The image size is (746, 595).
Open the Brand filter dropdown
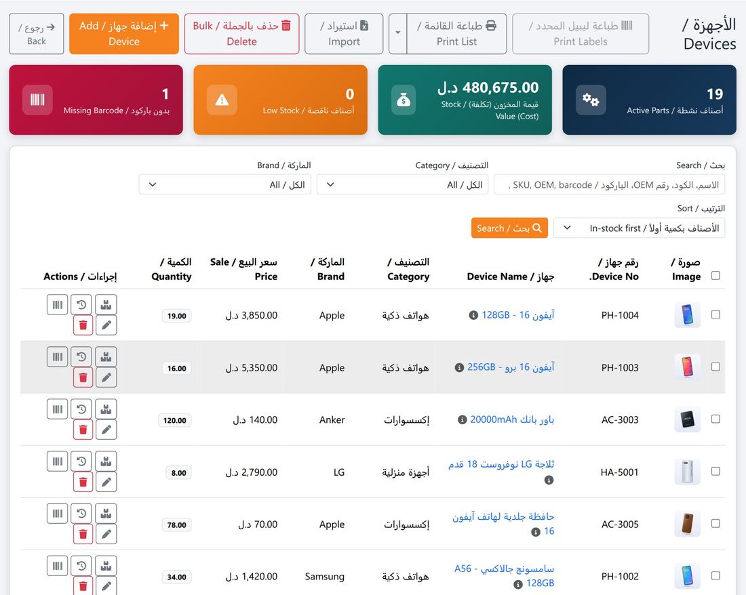(x=224, y=184)
